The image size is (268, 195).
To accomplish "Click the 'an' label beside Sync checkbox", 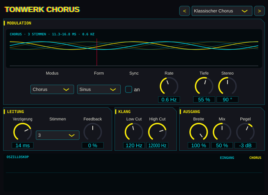I will [137, 90].
